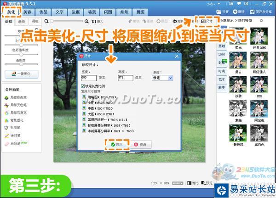
Task: Select the 局部马赛克 mosaic tool
Action: point(16,113)
